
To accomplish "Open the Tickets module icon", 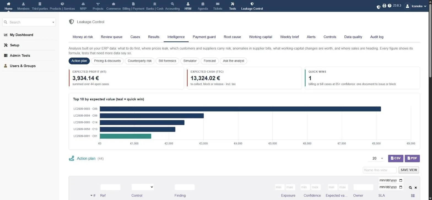I will click(x=218, y=4).
